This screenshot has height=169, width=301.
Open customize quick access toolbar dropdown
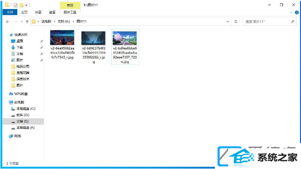[x=26, y=5]
